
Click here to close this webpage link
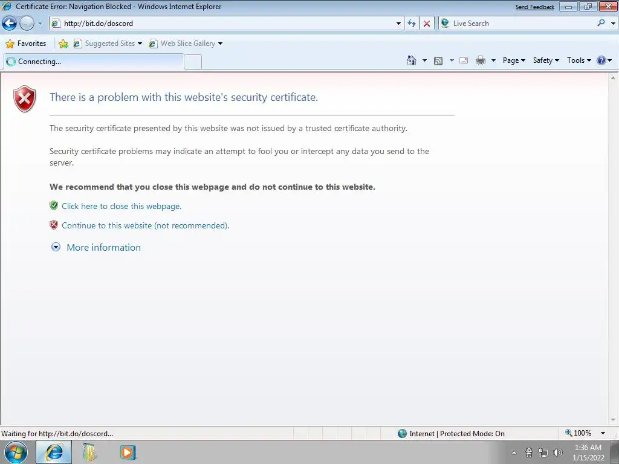click(x=122, y=206)
